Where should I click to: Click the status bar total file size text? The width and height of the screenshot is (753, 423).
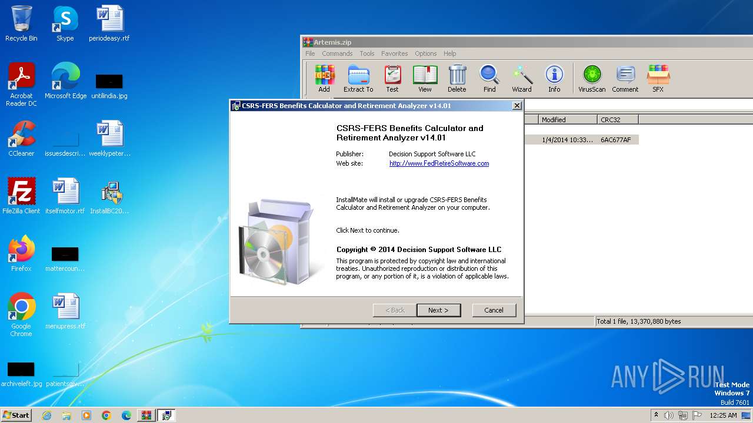point(639,321)
